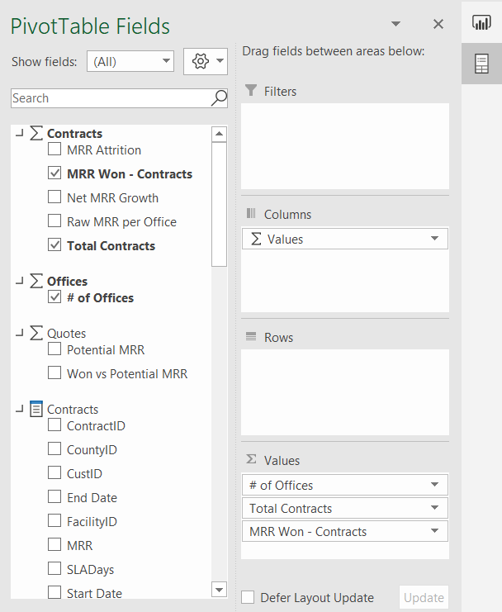Screen dimensions: 502x612
Task: Click the sigma icon next to Offices
Action: (x=36, y=281)
